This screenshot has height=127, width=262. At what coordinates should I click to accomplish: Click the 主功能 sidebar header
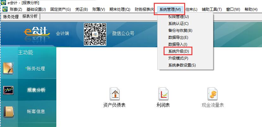25,53
